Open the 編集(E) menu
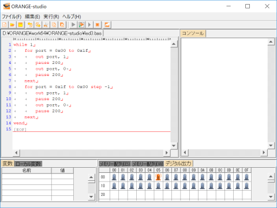 point(32,17)
